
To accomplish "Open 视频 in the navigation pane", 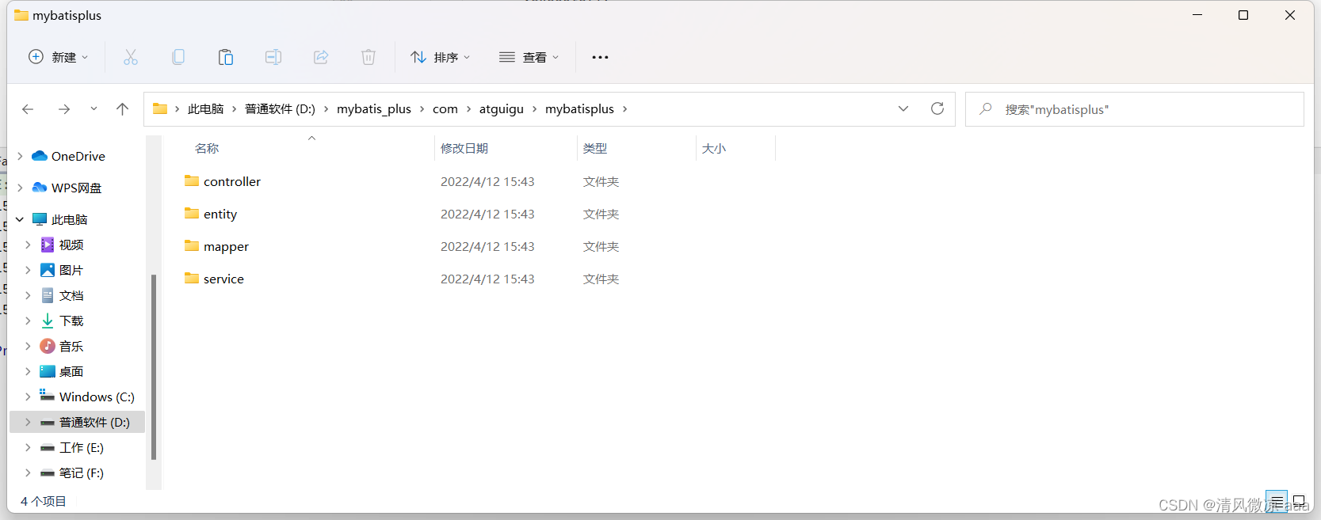I will click(x=71, y=245).
